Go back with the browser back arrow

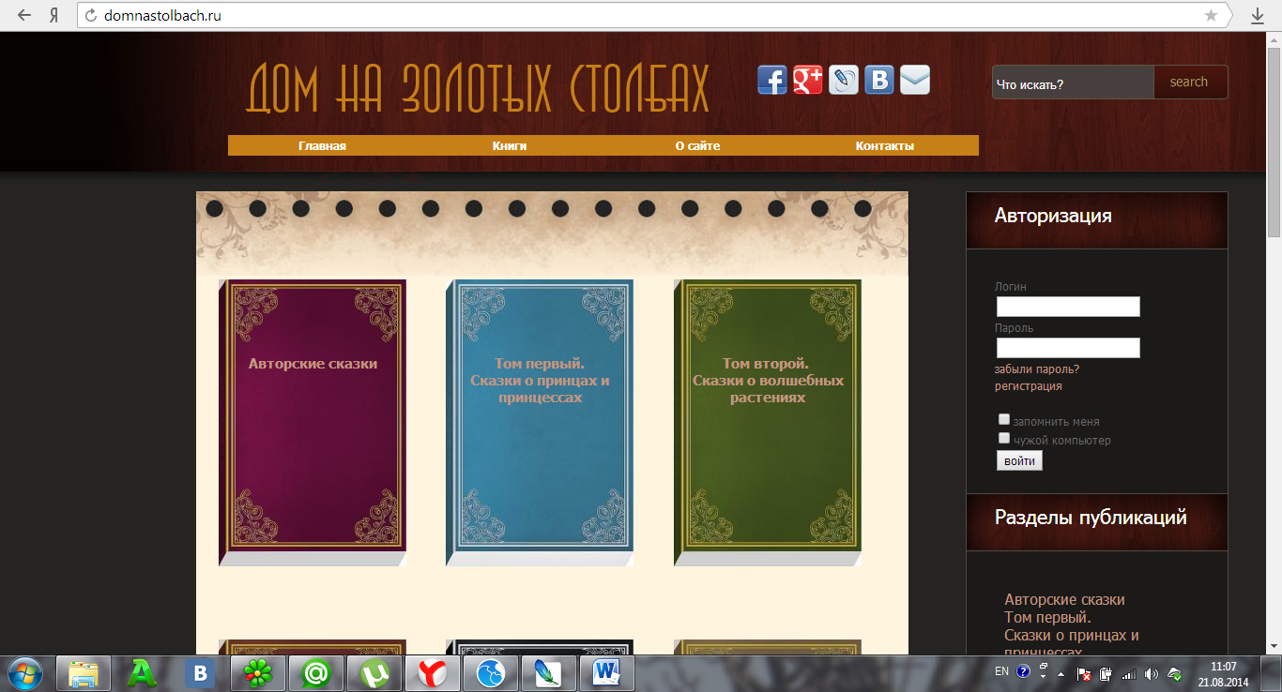[23, 16]
